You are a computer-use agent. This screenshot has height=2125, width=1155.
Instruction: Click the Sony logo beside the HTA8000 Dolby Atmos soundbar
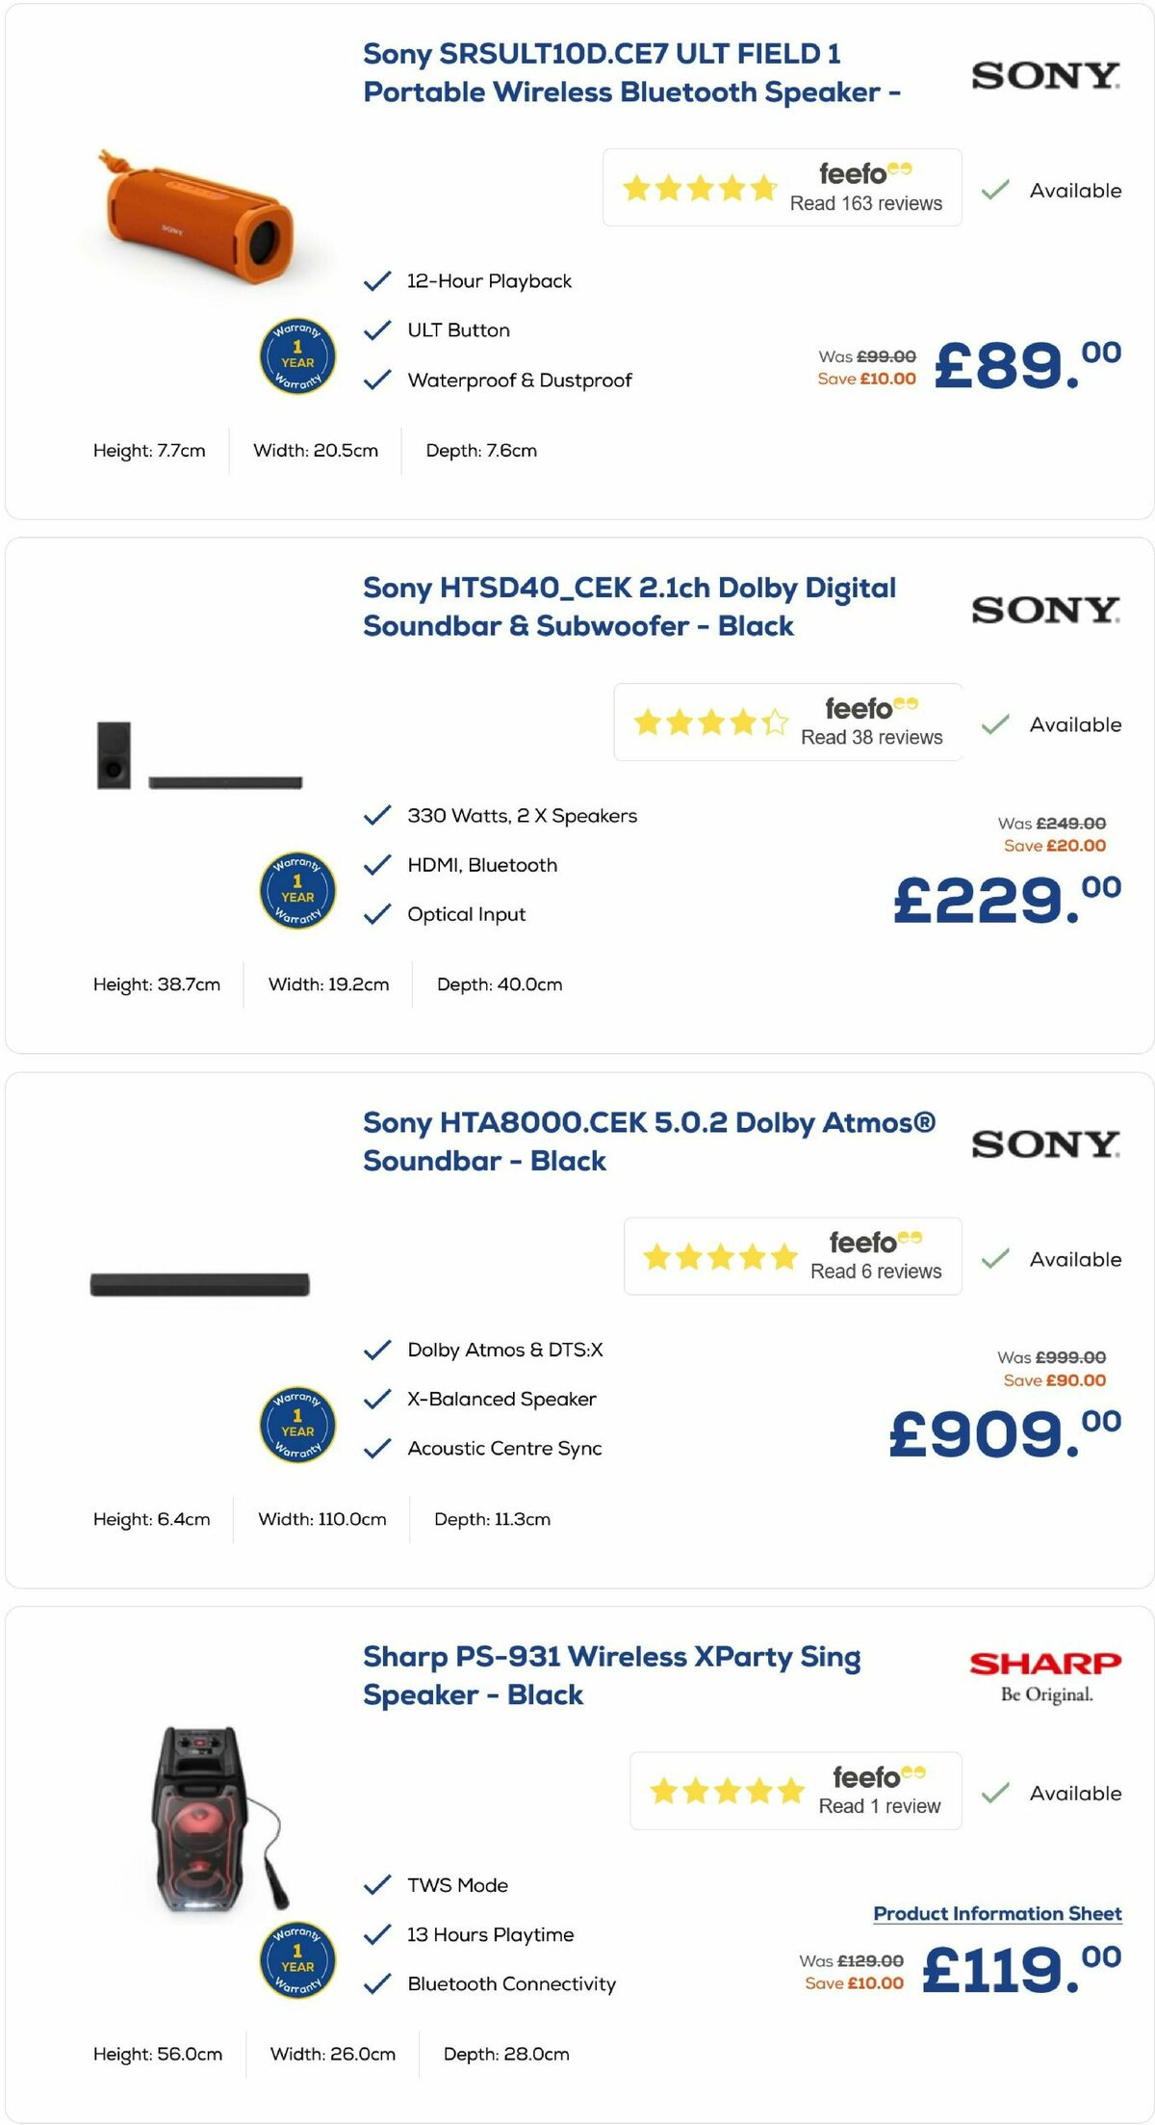coord(1044,1144)
